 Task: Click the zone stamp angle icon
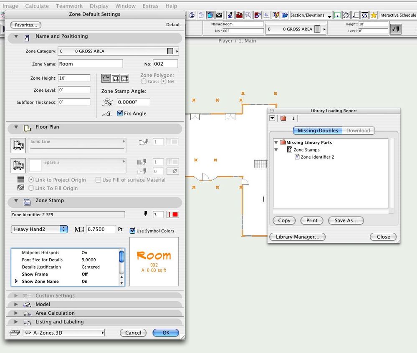[x=107, y=102]
